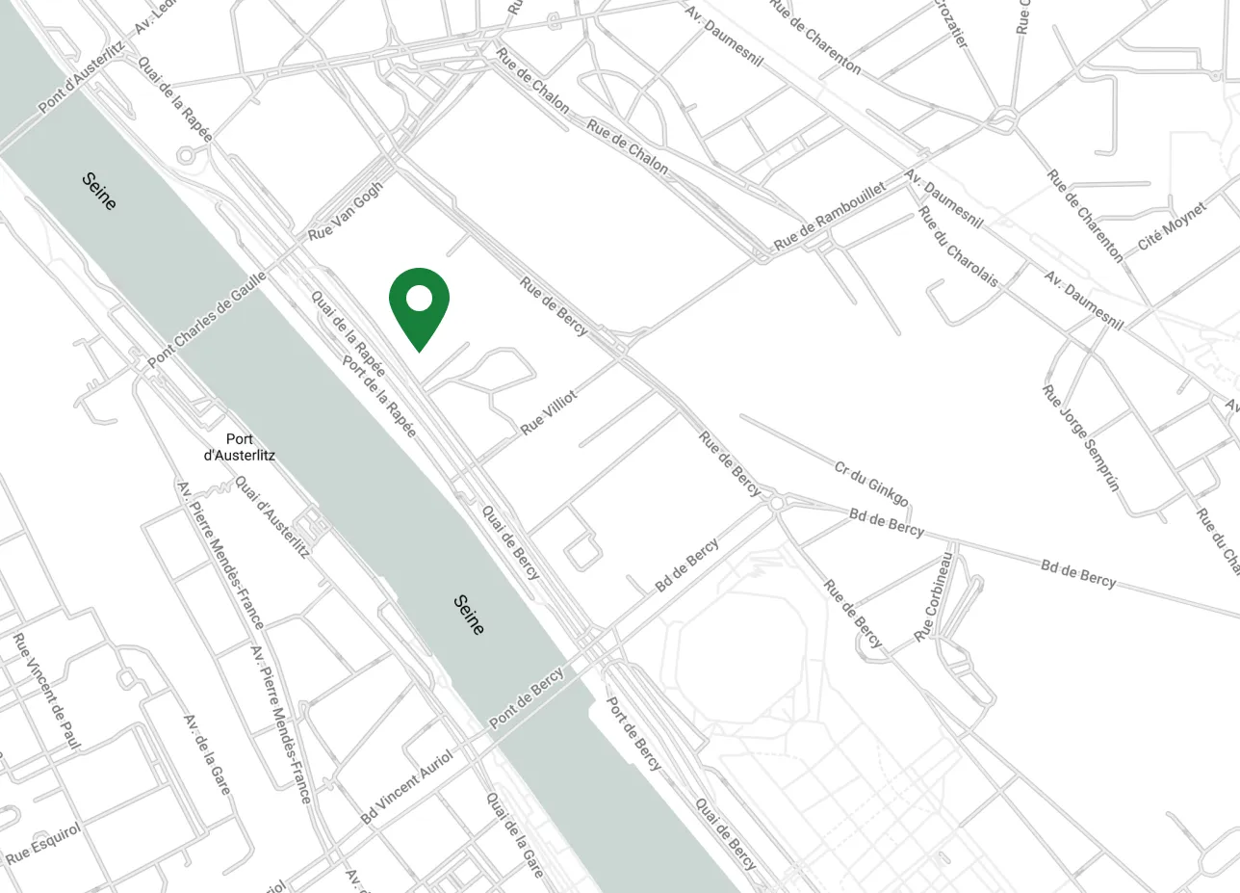The height and width of the screenshot is (893, 1240).
Task: Click the Av. de la Gare label
Action: click(207, 753)
